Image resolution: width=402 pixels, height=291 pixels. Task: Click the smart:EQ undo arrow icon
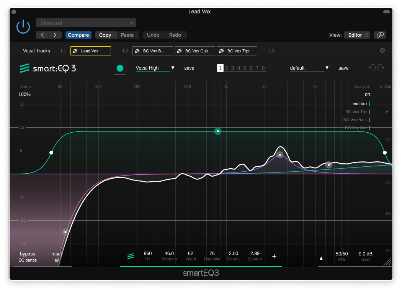point(372,68)
